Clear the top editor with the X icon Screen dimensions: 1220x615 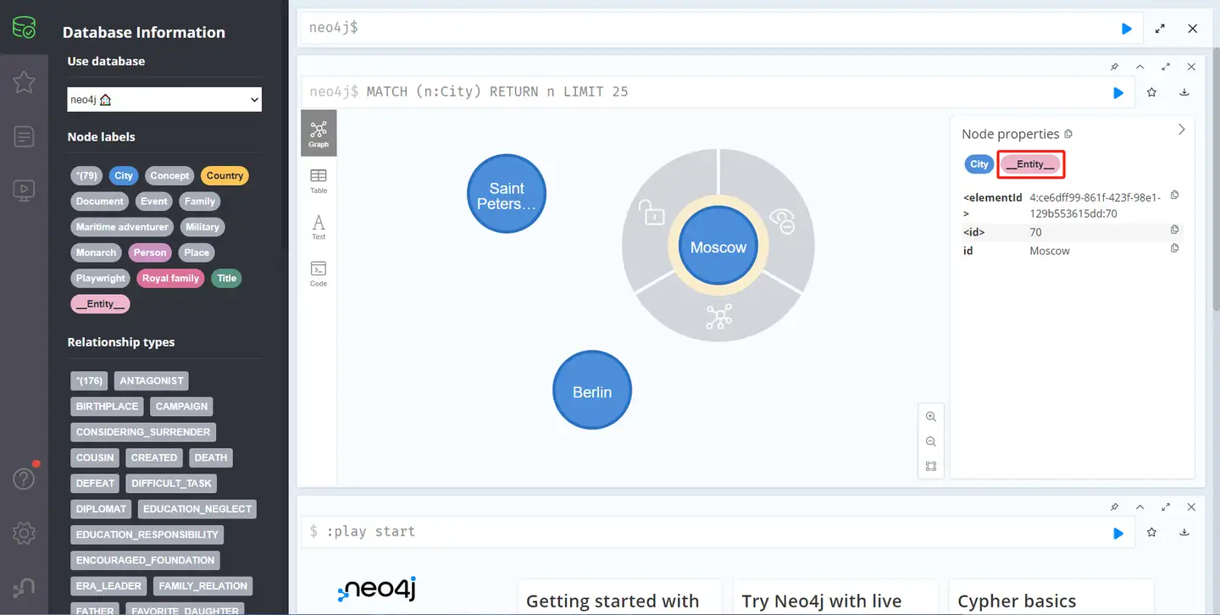click(x=1193, y=29)
